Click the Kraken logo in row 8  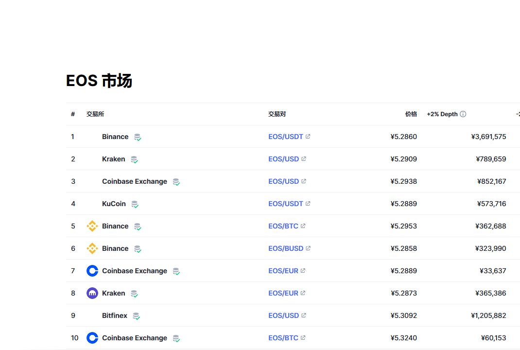click(x=92, y=293)
